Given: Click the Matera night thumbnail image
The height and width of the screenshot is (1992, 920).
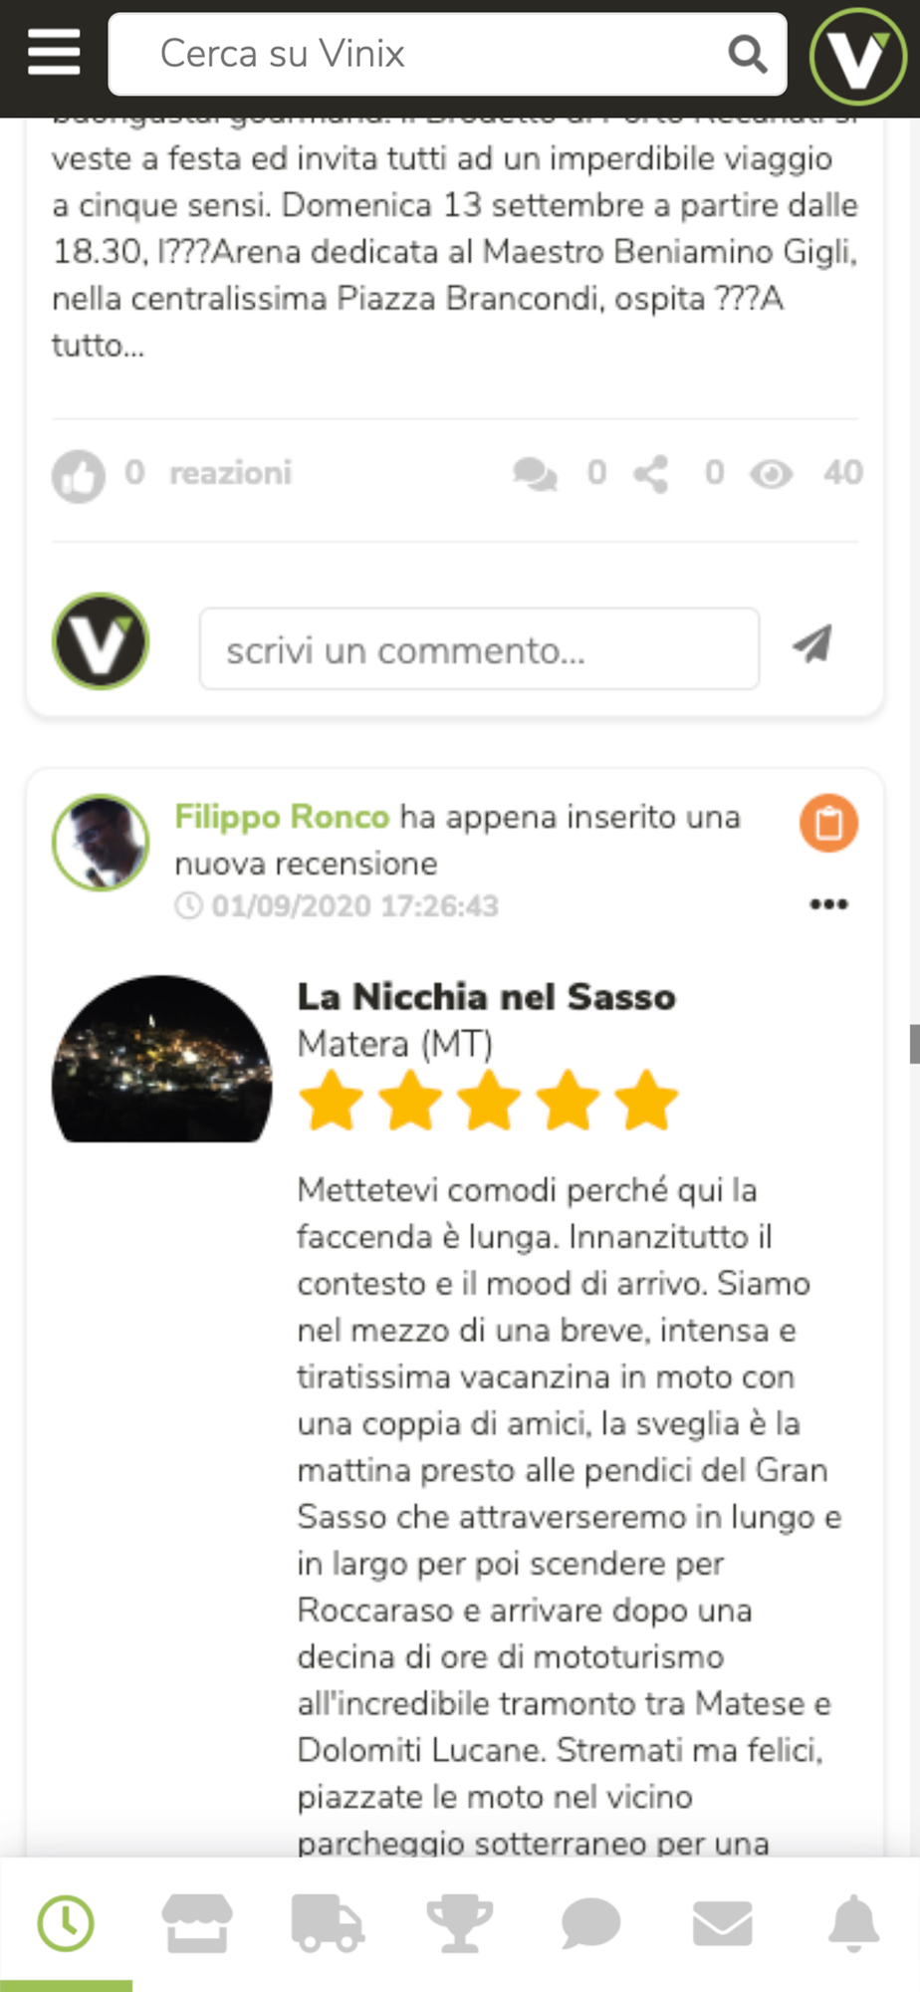Looking at the screenshot, I should (x=161, y=1059).
